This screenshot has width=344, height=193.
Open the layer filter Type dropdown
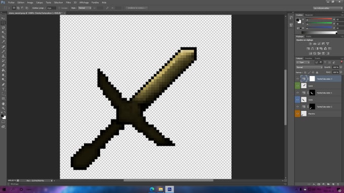pos(303,62)
